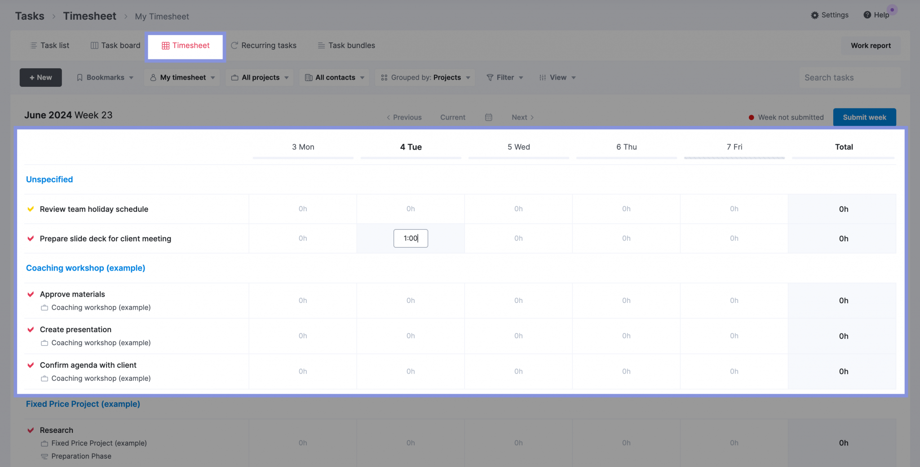Toggle status of Confirm agenda with client
Image resolution: width=920 pixels, height=467 pixels.
pyautogui.click(x=30, y=365)
